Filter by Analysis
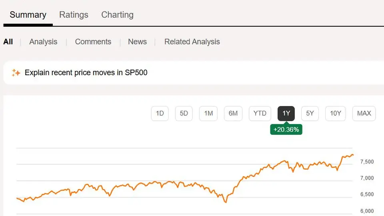 coord(43,42)
